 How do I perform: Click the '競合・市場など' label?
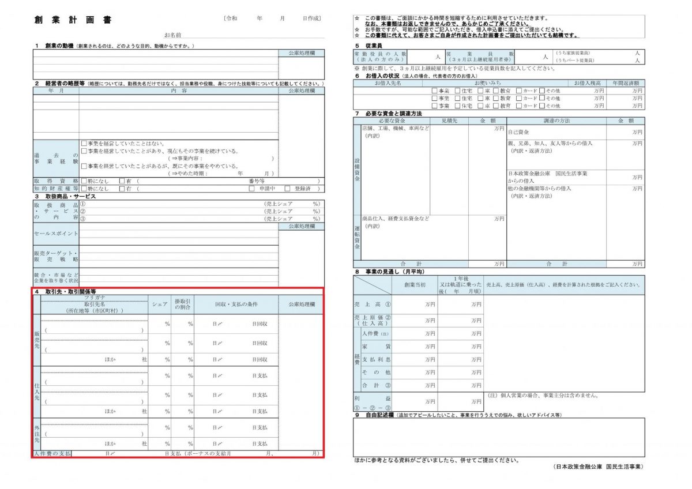coord(56,277)
